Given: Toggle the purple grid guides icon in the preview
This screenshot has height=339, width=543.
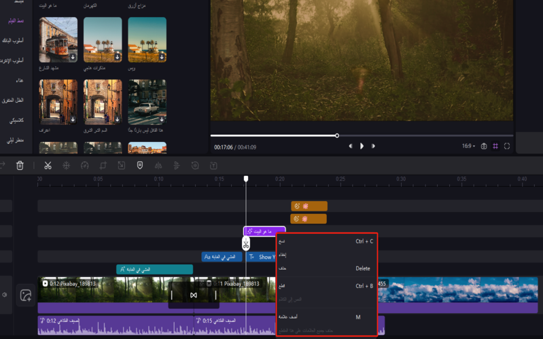Looking at the screenshot, I should pos(495,146).
